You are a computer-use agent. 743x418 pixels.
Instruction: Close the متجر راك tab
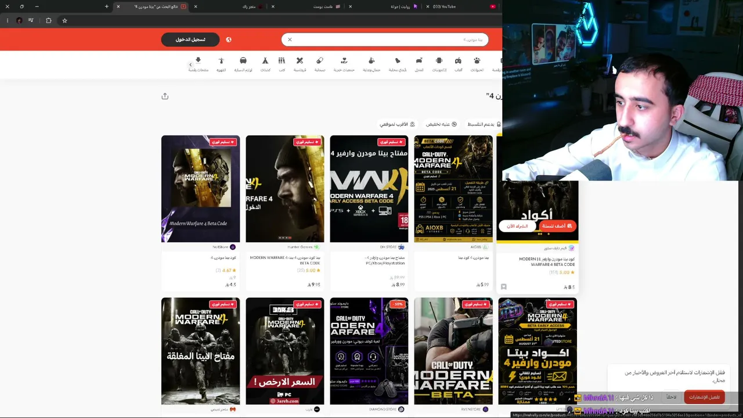click(196, 6)
